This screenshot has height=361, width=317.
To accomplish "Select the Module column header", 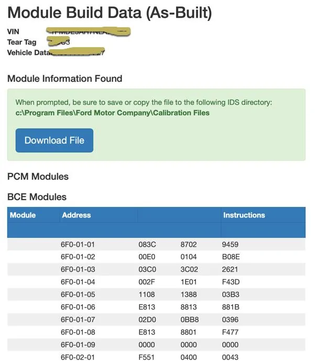I will click(23, 215).
